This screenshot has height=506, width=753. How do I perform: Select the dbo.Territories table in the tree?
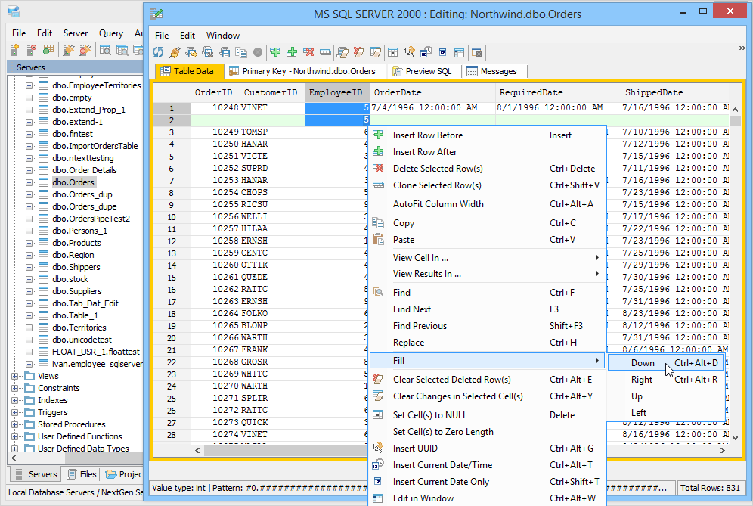click(x=79, y=328)
